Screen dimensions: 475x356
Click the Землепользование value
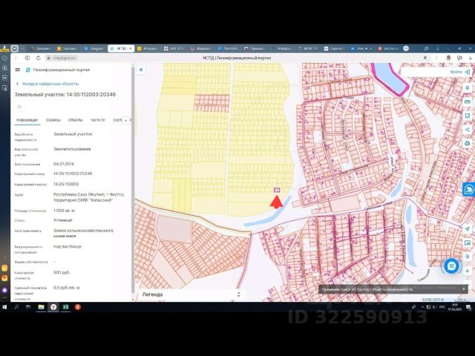(x=72, y=149)
